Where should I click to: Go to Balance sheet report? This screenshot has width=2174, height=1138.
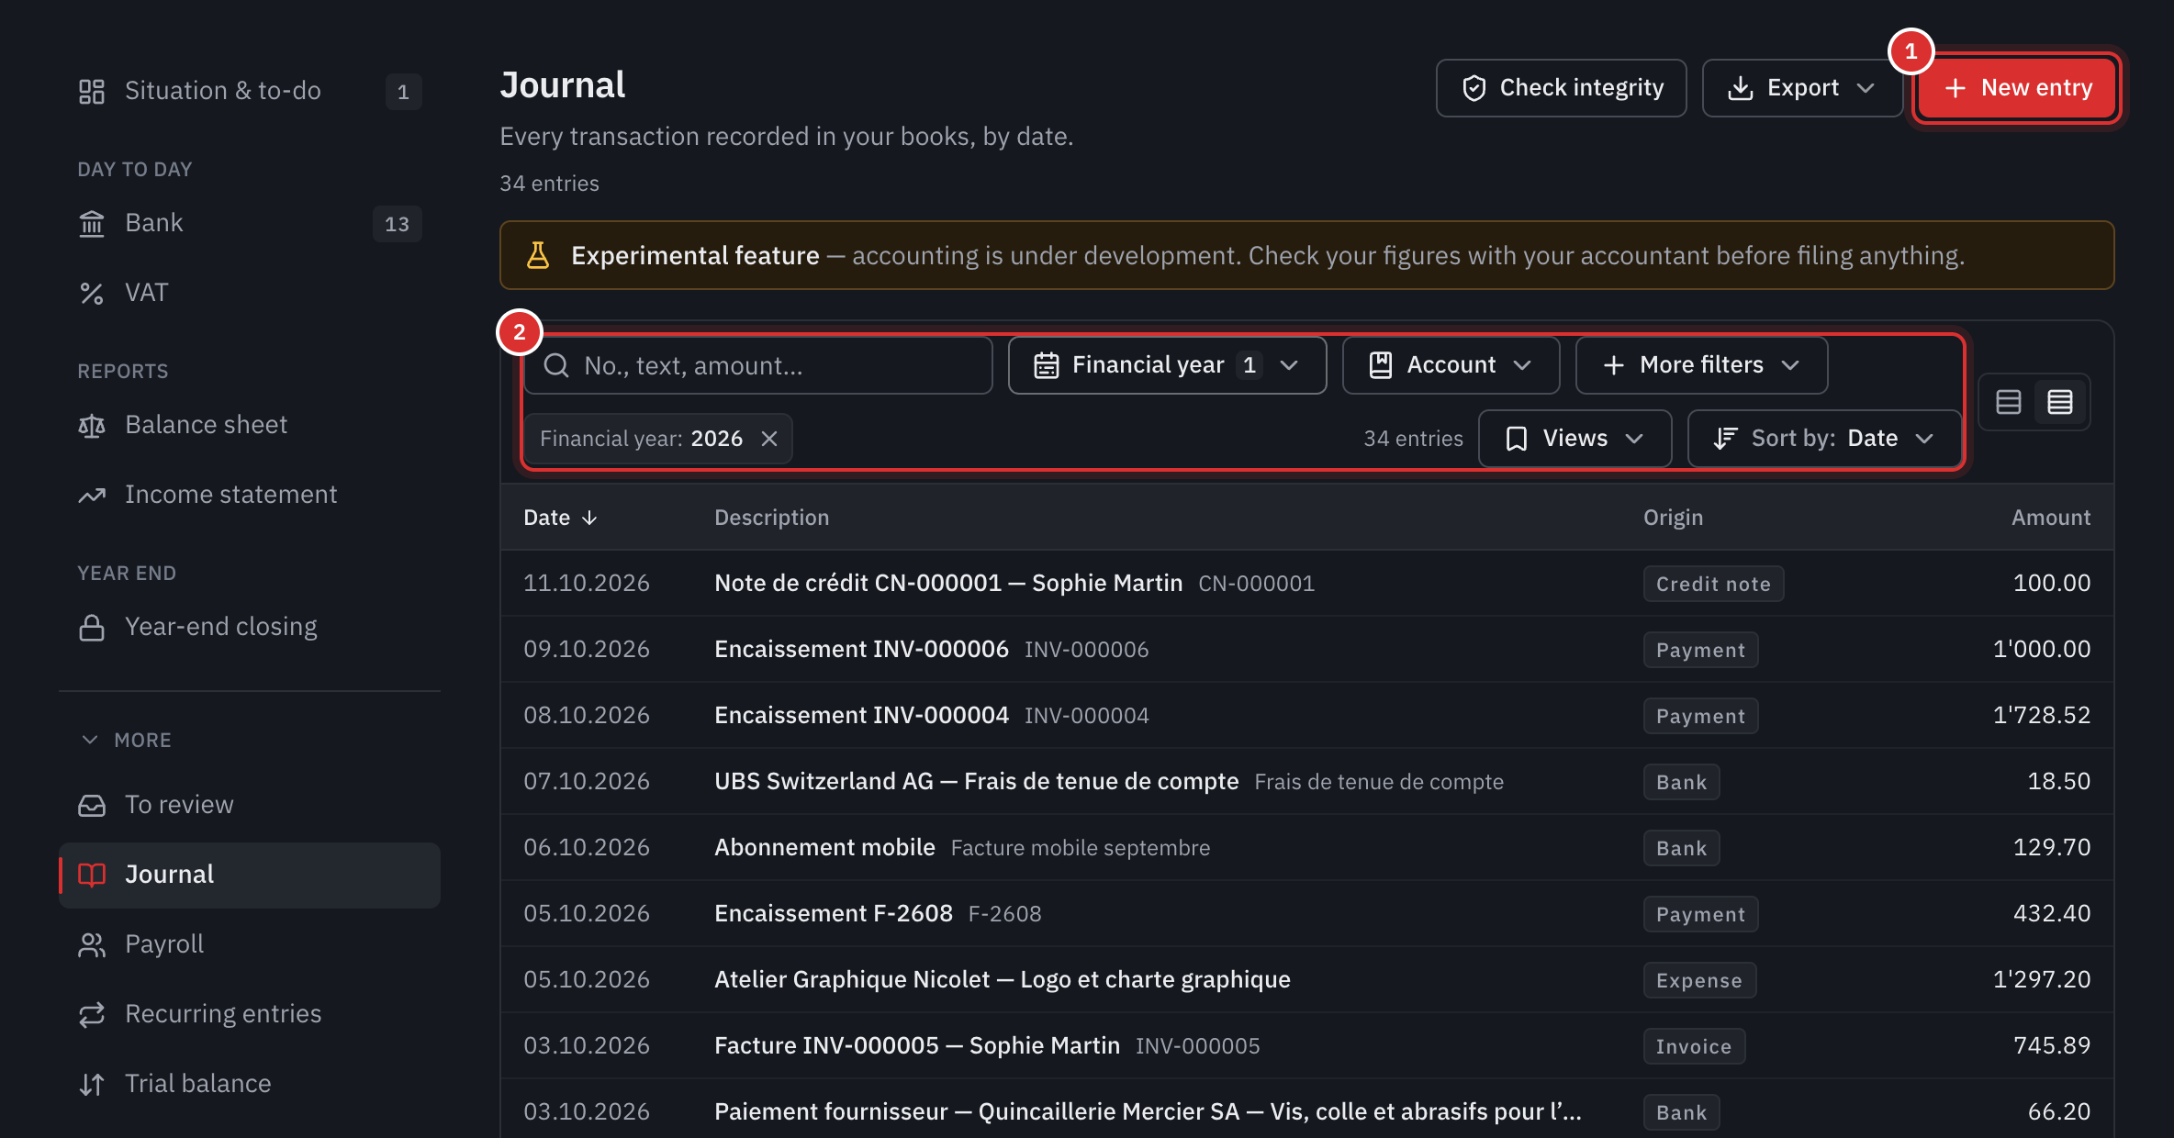249,425
